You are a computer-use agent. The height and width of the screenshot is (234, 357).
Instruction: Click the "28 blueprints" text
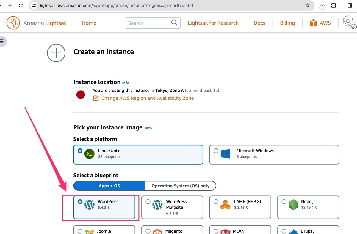pos(109,156)
